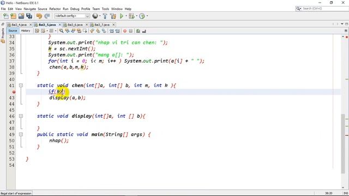The image size is (349, 196).
Task: Click the Open Project toolbar icon
Action: pyautogui.click(x=21, y=16)
